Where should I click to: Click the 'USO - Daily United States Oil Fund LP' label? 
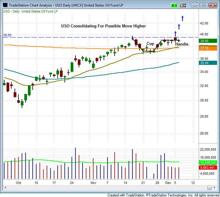(30, 11)
